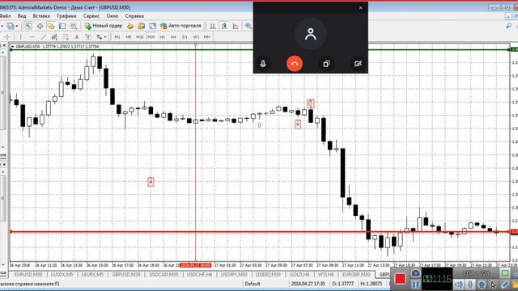Select the horizontal line drawing tool
518x291 pixels.
32,37
